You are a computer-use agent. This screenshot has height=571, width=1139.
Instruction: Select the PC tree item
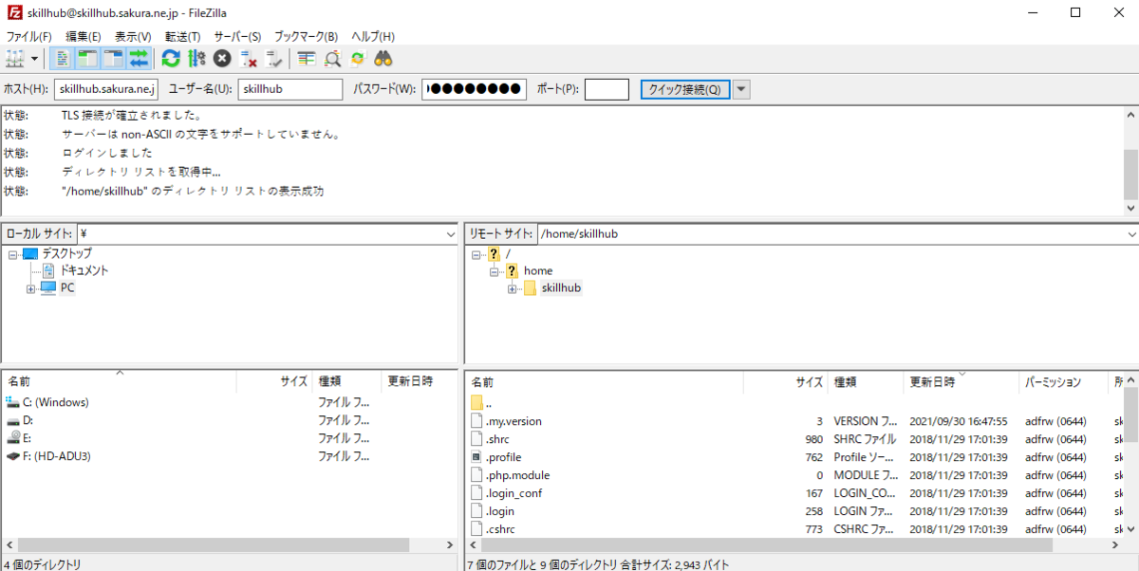click(x=67, y=288)
